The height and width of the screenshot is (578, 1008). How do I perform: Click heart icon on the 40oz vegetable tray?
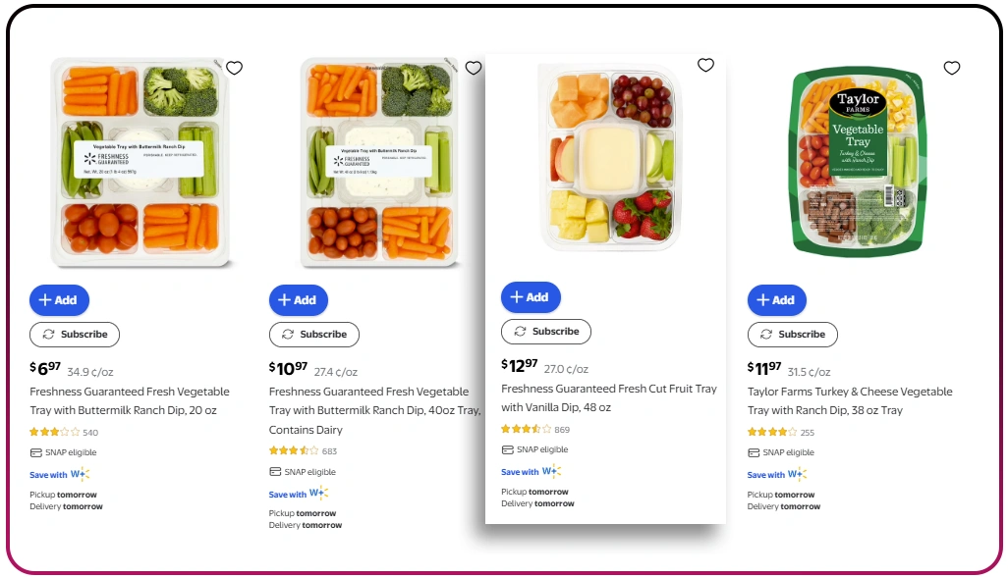pyautogui.click(x=474, y=68)
